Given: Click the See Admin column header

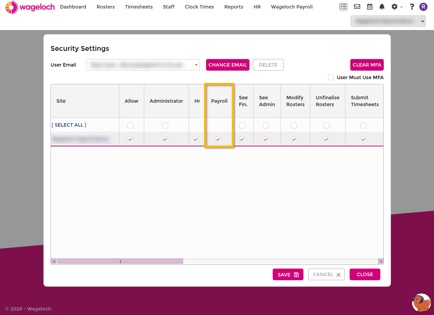Looking at the screenshot, I should (267, 101).
